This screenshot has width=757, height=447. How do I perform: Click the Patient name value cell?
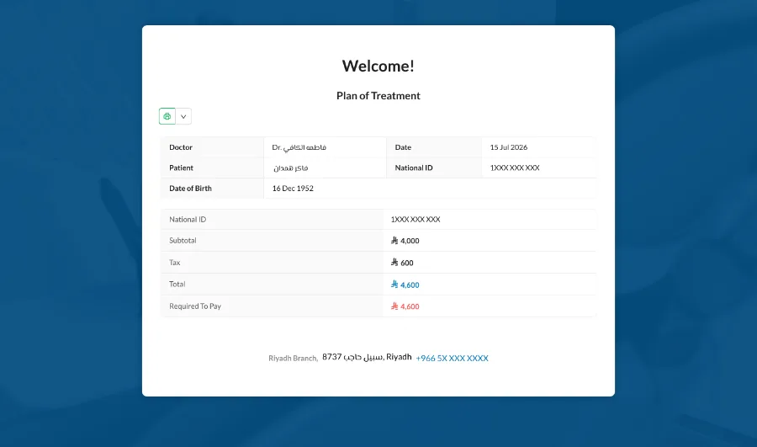coord(325,168)
